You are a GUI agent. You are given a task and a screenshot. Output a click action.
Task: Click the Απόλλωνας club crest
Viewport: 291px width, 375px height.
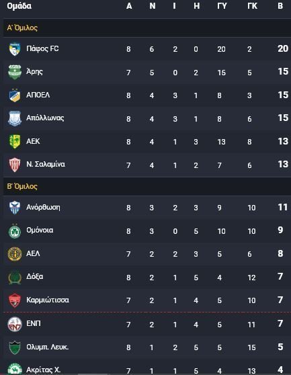(x=15, y=118)
